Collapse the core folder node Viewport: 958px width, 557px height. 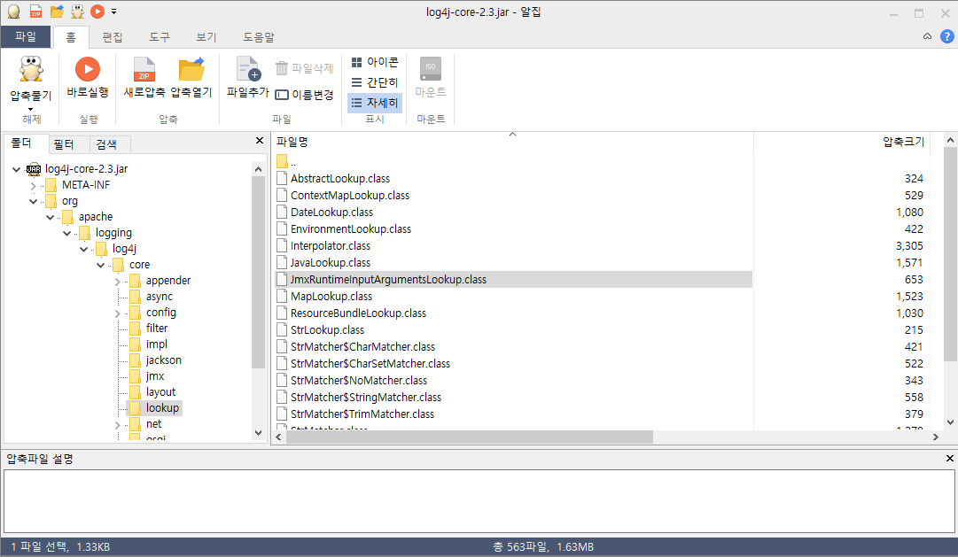tap(101, 265)
